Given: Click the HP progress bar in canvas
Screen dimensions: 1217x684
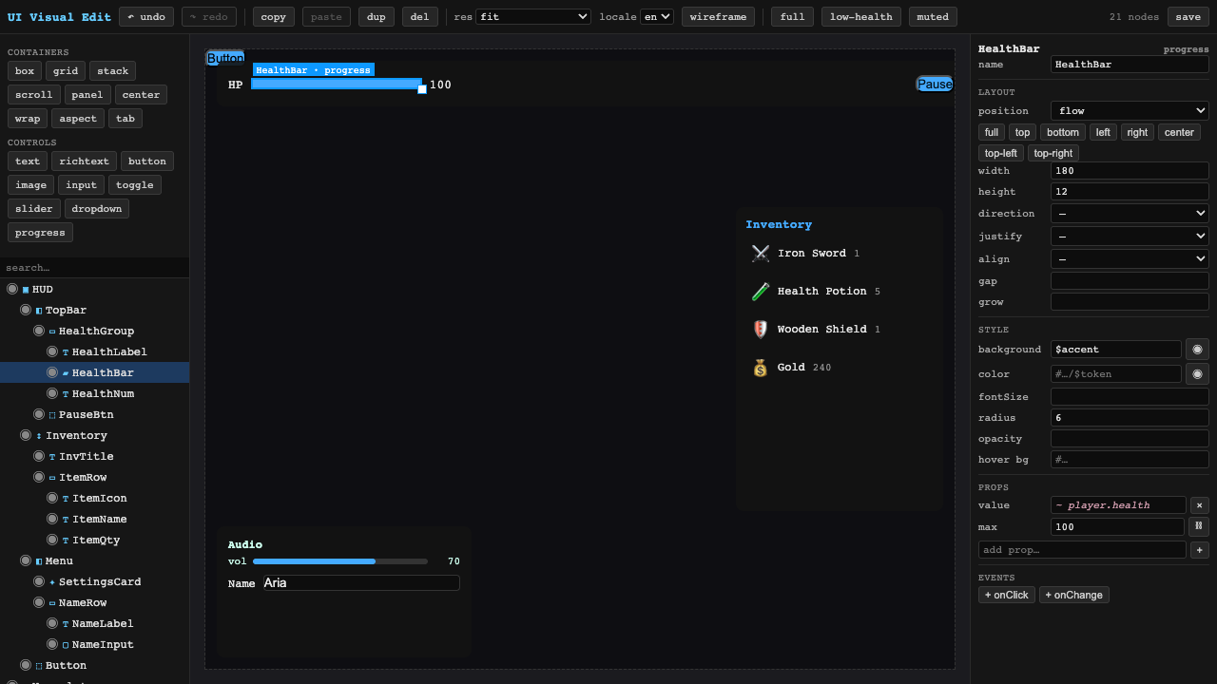Looking at the screenshot, I should (x=337, y=84).
